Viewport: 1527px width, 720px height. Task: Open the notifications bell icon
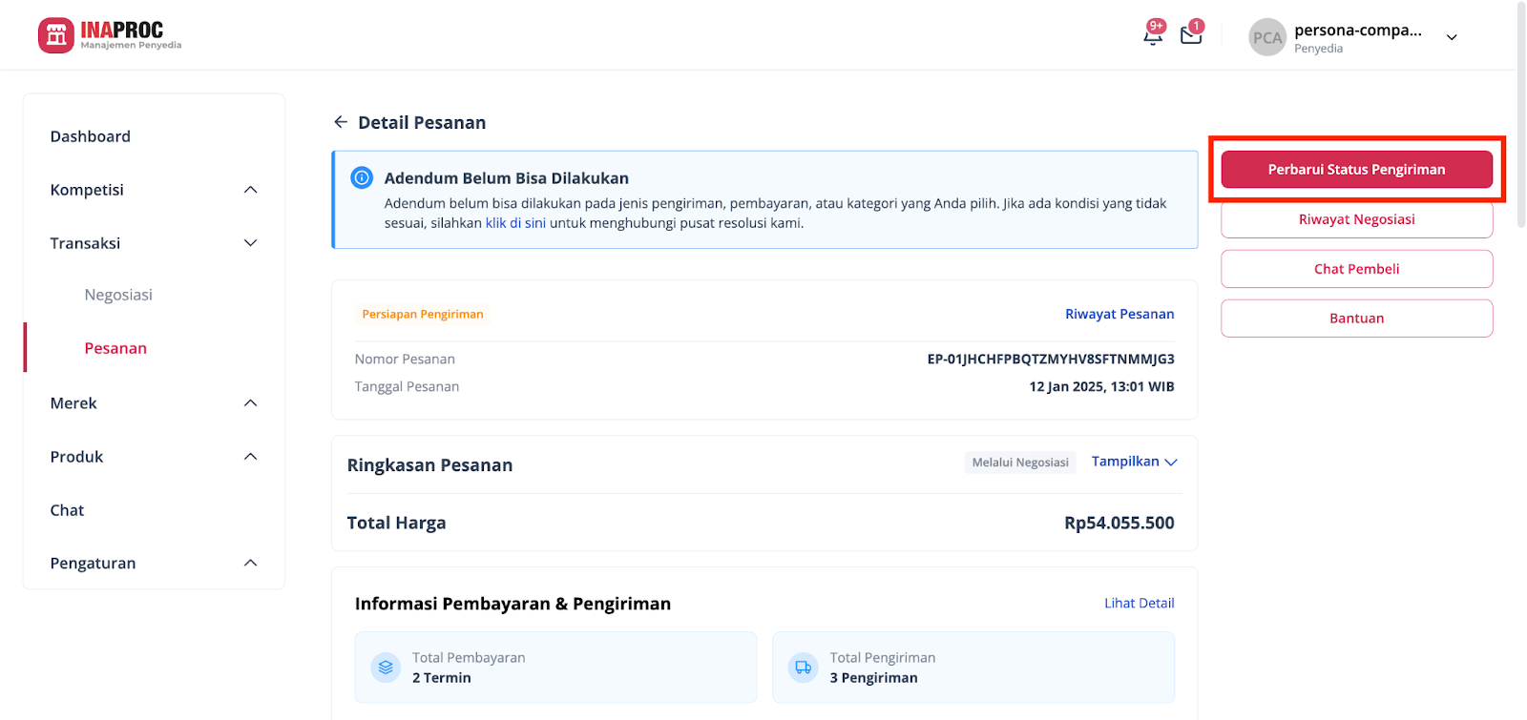pyautogui.click(x=1153, y=35)
